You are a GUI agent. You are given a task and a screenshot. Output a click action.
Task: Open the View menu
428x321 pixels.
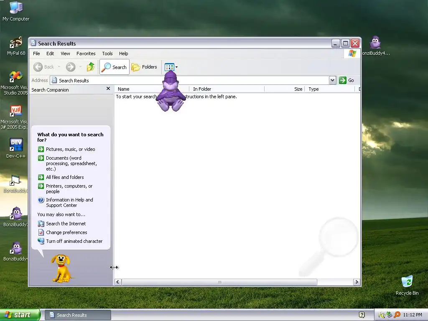(x=65, y=53)
